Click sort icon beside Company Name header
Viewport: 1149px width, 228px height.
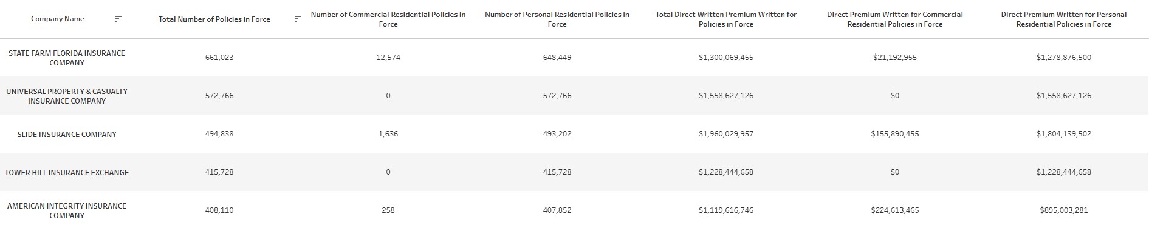(118, 19)
